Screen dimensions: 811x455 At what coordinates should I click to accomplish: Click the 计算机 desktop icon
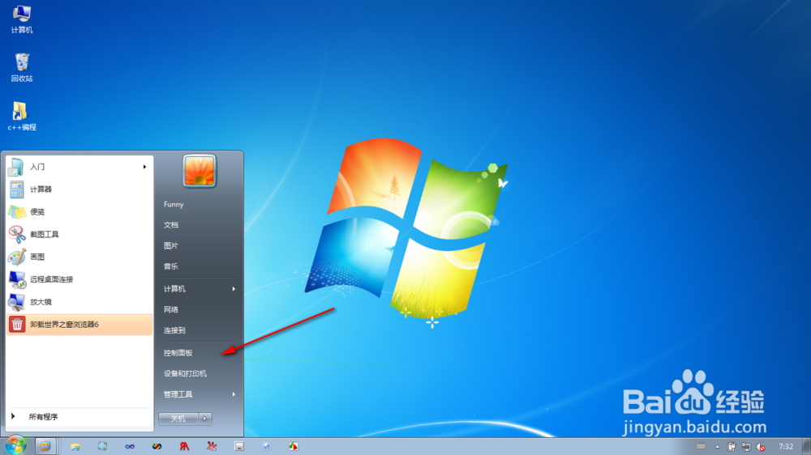pos(22,19)
